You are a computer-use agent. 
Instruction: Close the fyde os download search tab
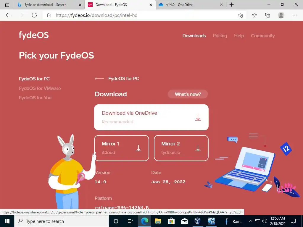[x=80, y=5]
